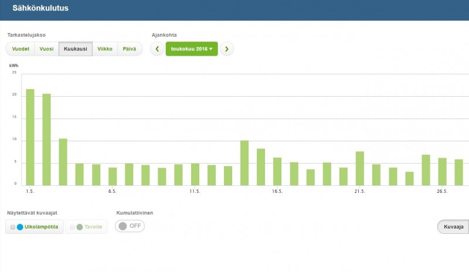This screenshot has height=272, width=469.
Task: Choose the Kuukausi period tab
Action: [76, 49]
